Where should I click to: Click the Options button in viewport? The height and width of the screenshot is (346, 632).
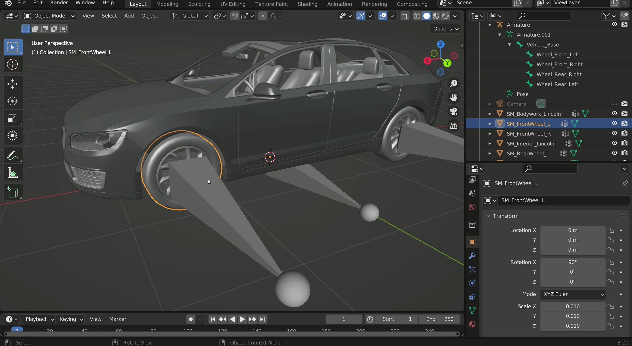[x=445, y=29]
